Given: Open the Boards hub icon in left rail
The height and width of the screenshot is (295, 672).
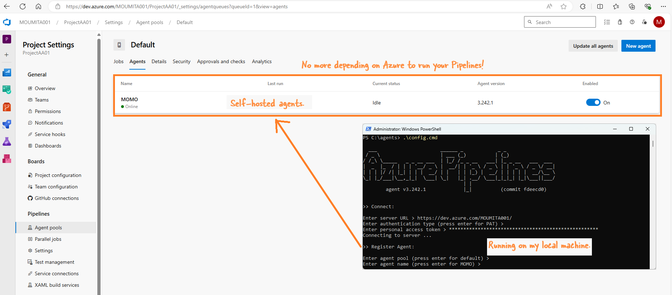Looking at the screenshot, I should click(x=7, y=89).
